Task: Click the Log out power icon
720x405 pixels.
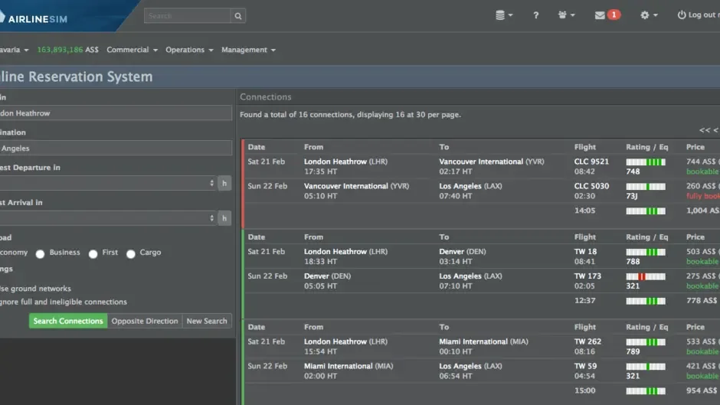Action: point(682,15)
